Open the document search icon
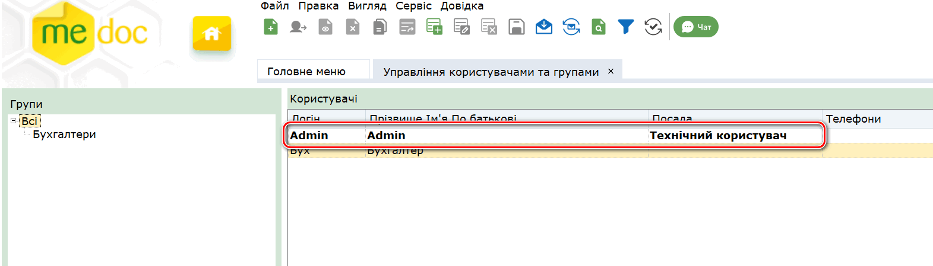This screenshot has height=266, width=933. [x=599, y=27]
